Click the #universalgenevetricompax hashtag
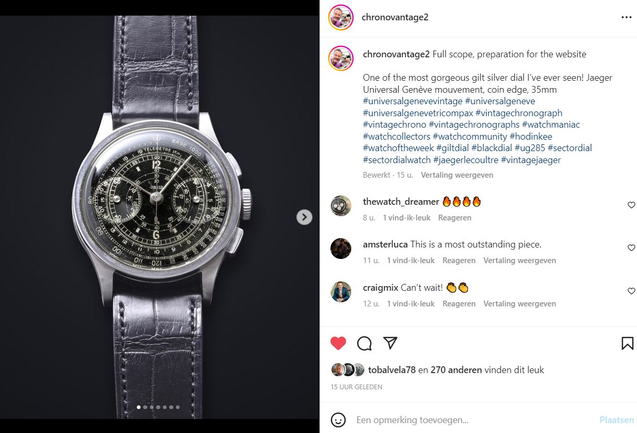Image resolution: width=637 pixels, height=433 pixels. 418,113
